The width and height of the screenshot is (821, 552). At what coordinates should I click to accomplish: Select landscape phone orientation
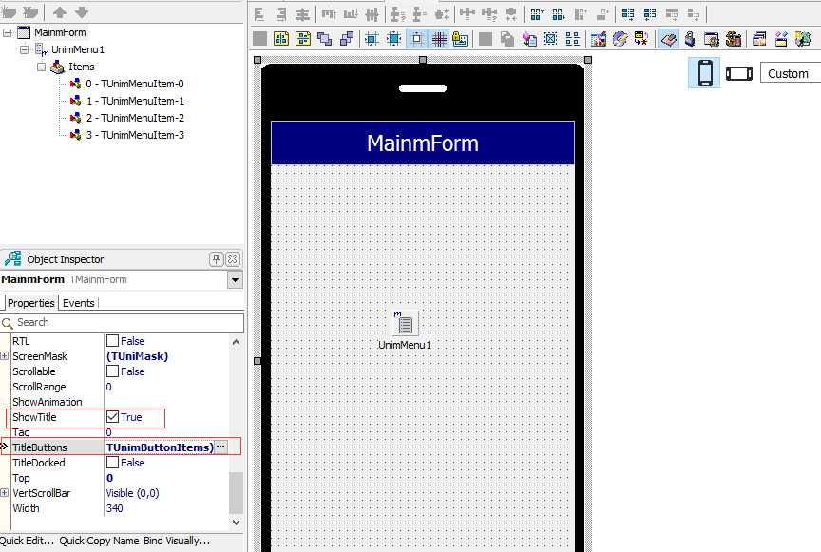738,73
